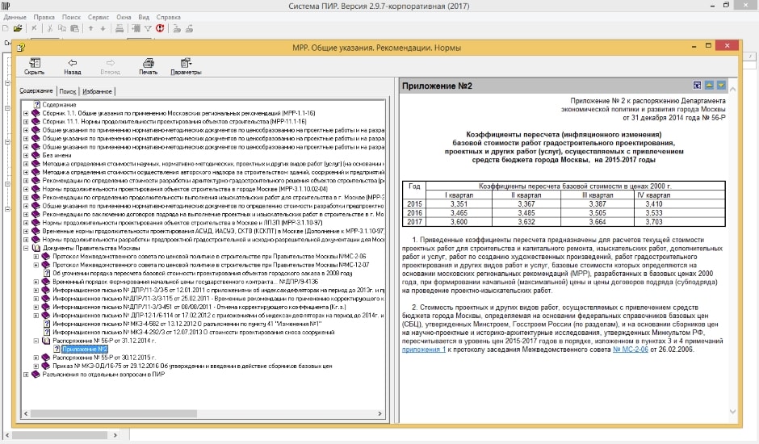Image resolution: width=759 pixels, height=444 pixels.
Task: Open the Поиск menu in menu bar
Action: pos(71,17)
